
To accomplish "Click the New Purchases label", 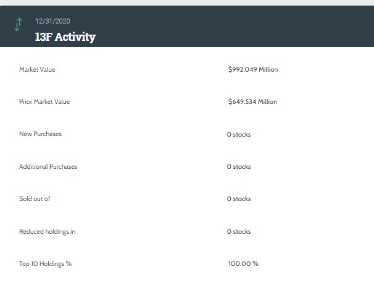I will [40, 134].
